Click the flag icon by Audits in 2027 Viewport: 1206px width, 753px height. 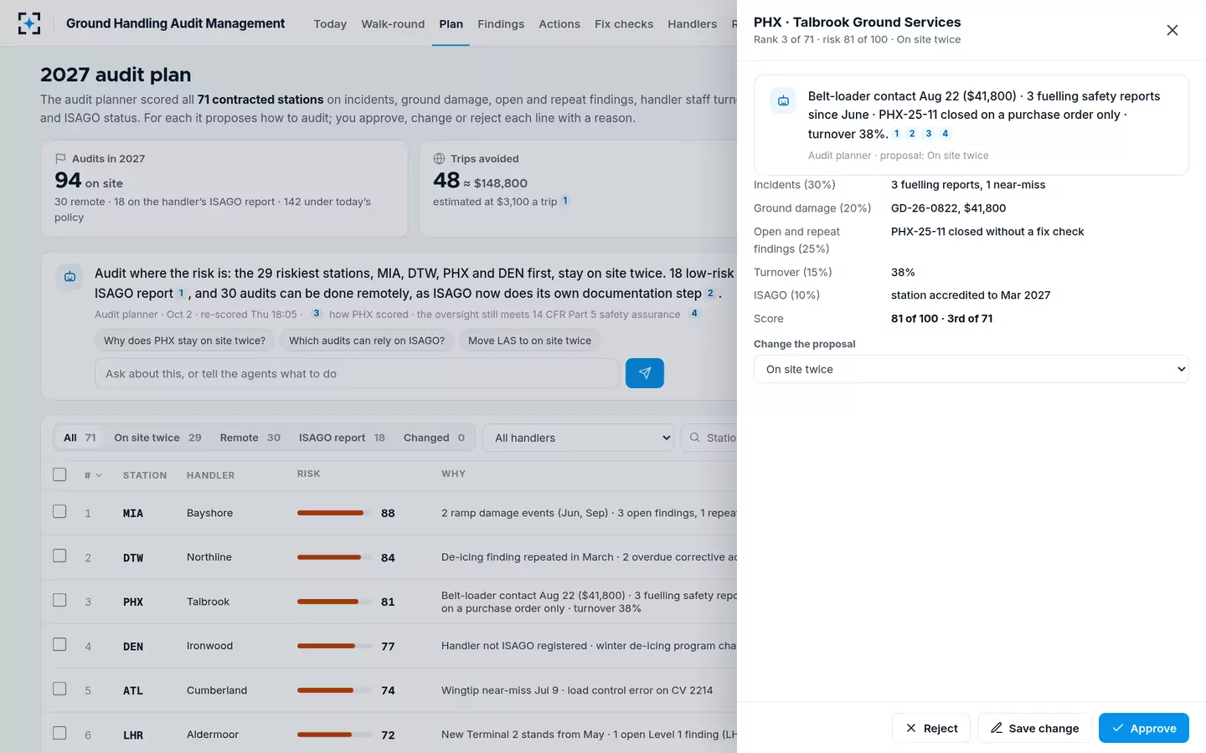60,159
